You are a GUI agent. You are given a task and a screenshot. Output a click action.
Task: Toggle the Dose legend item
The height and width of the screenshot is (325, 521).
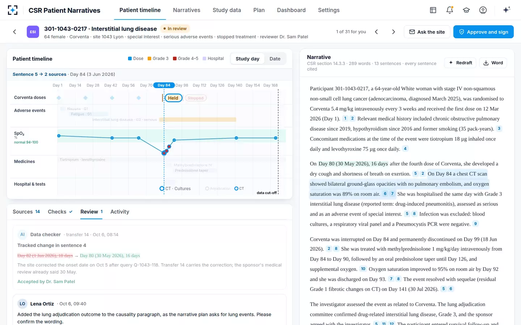point(136,58)
